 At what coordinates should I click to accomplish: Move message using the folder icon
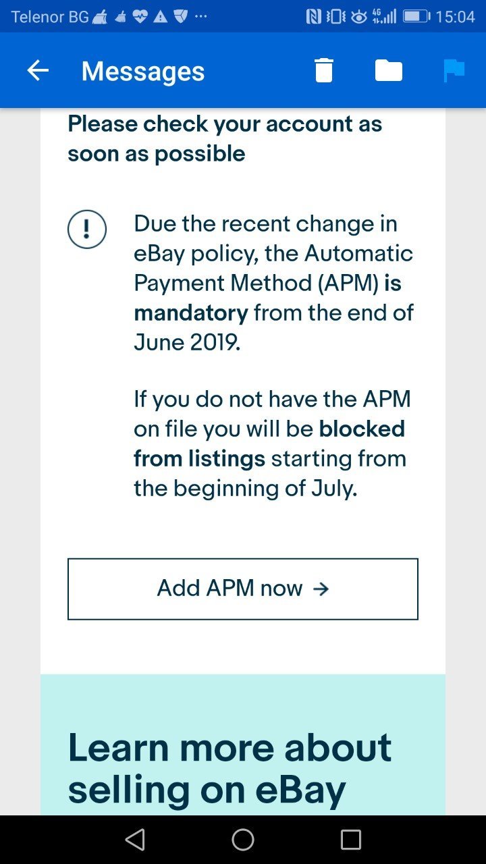coord(389,71)
